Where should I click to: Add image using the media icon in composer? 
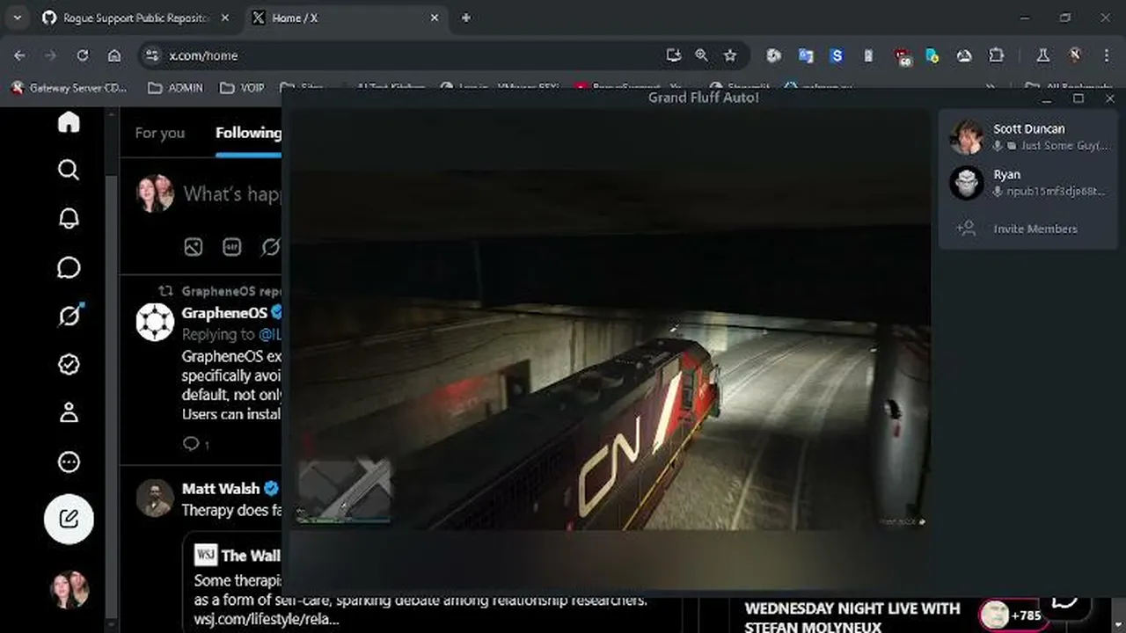tap(193, 247)
